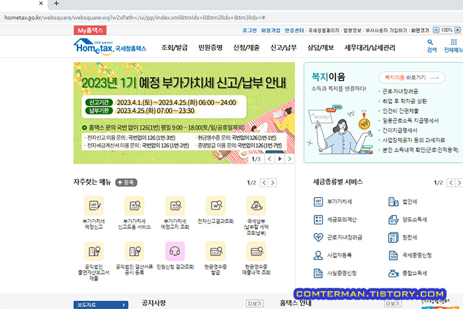Screen dimensions: 463x309
Task: Click the Hometax logo
Action: coord(110,47)
